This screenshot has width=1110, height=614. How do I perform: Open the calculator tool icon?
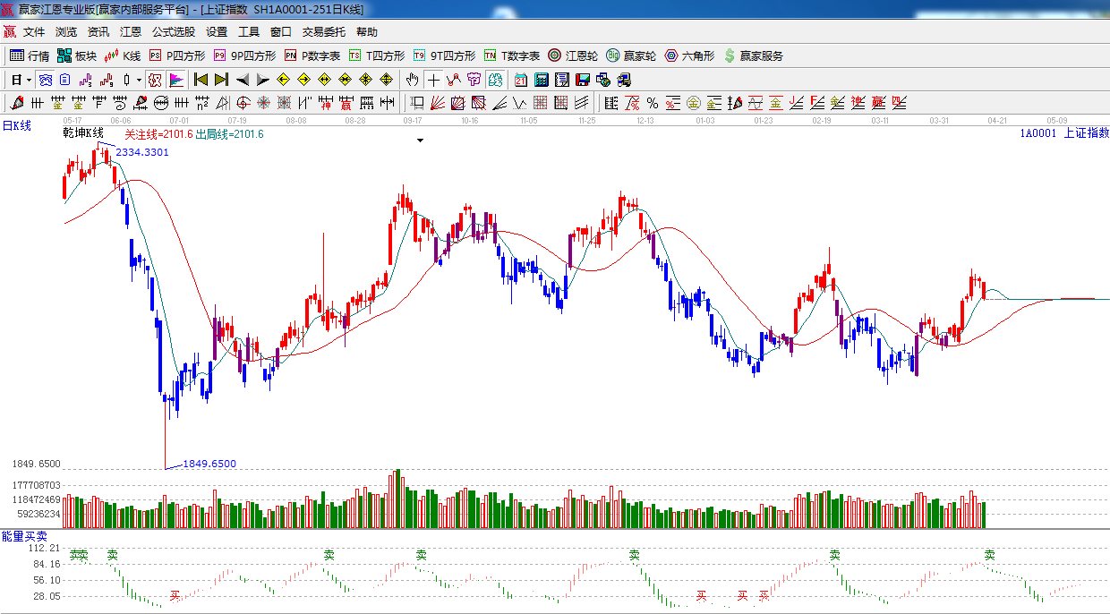[x=541, y=80]
